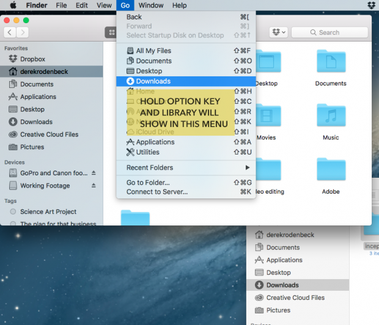Open the Edit menu
This screenshot has height=325, width=379.
click(81, 5)
